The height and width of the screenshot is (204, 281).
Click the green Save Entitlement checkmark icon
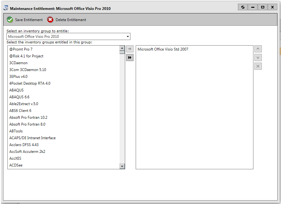click(10, 20)
